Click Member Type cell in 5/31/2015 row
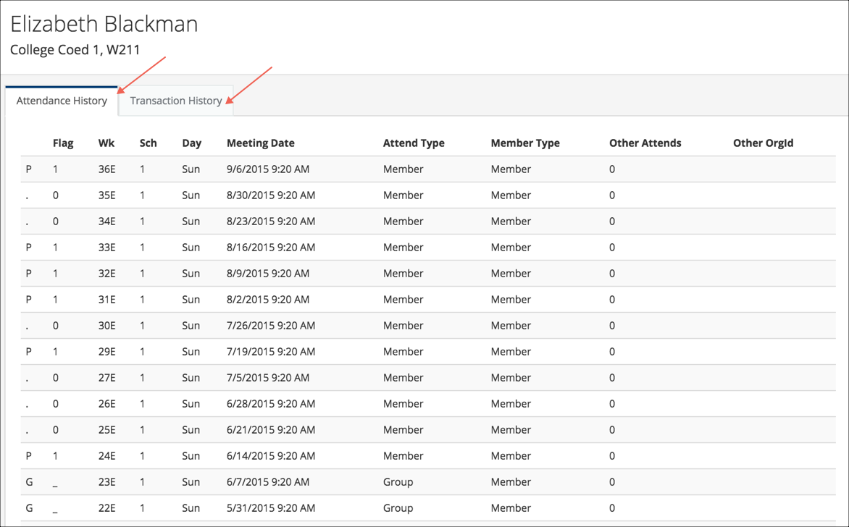The height and width of the screenshot is (527, 849). click(511, 507)
